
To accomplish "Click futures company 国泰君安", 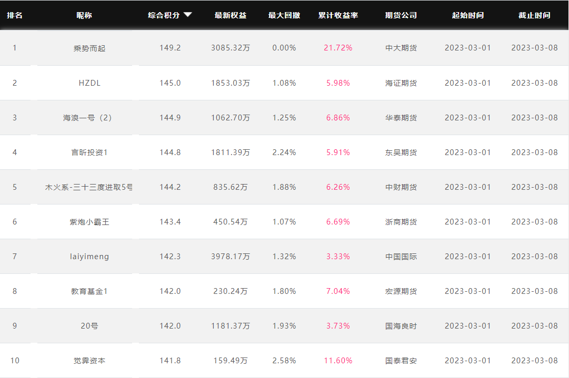I will click(401, 361).
